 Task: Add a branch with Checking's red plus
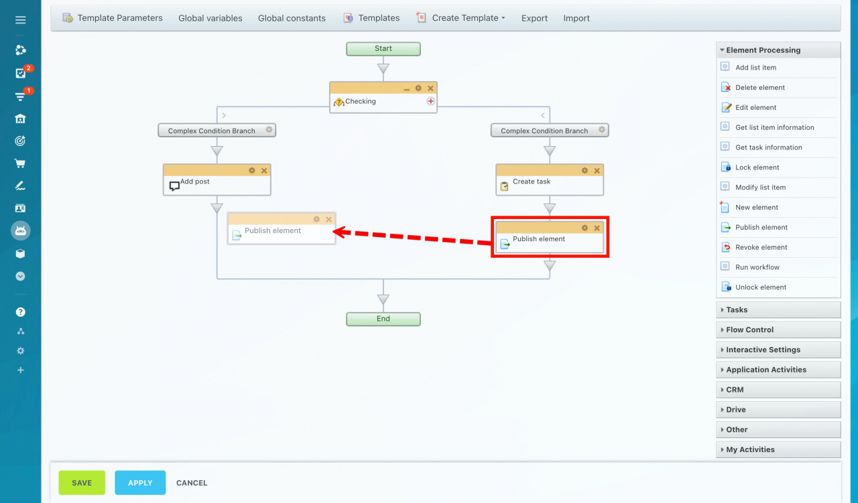tap(431, 101)
